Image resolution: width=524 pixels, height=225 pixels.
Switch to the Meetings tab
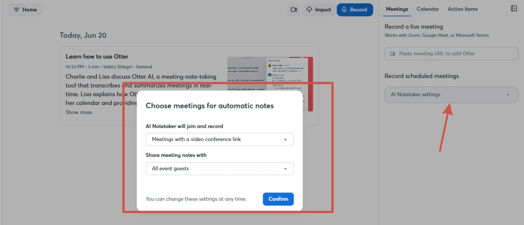pyautogui.click(x=397, y=9)
